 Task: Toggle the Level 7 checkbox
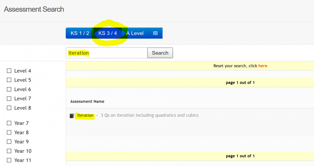point(9,99)
